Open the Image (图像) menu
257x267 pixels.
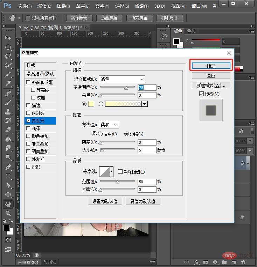(x=63, y=6)
